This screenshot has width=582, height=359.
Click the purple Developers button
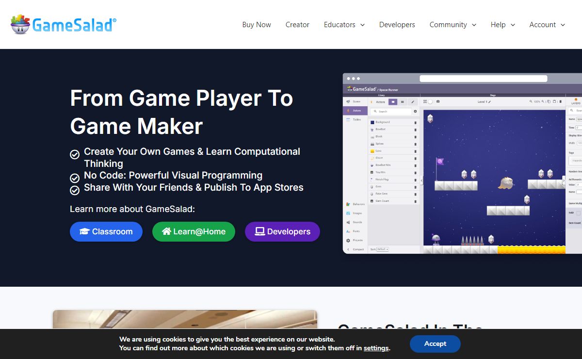(282, 232)
